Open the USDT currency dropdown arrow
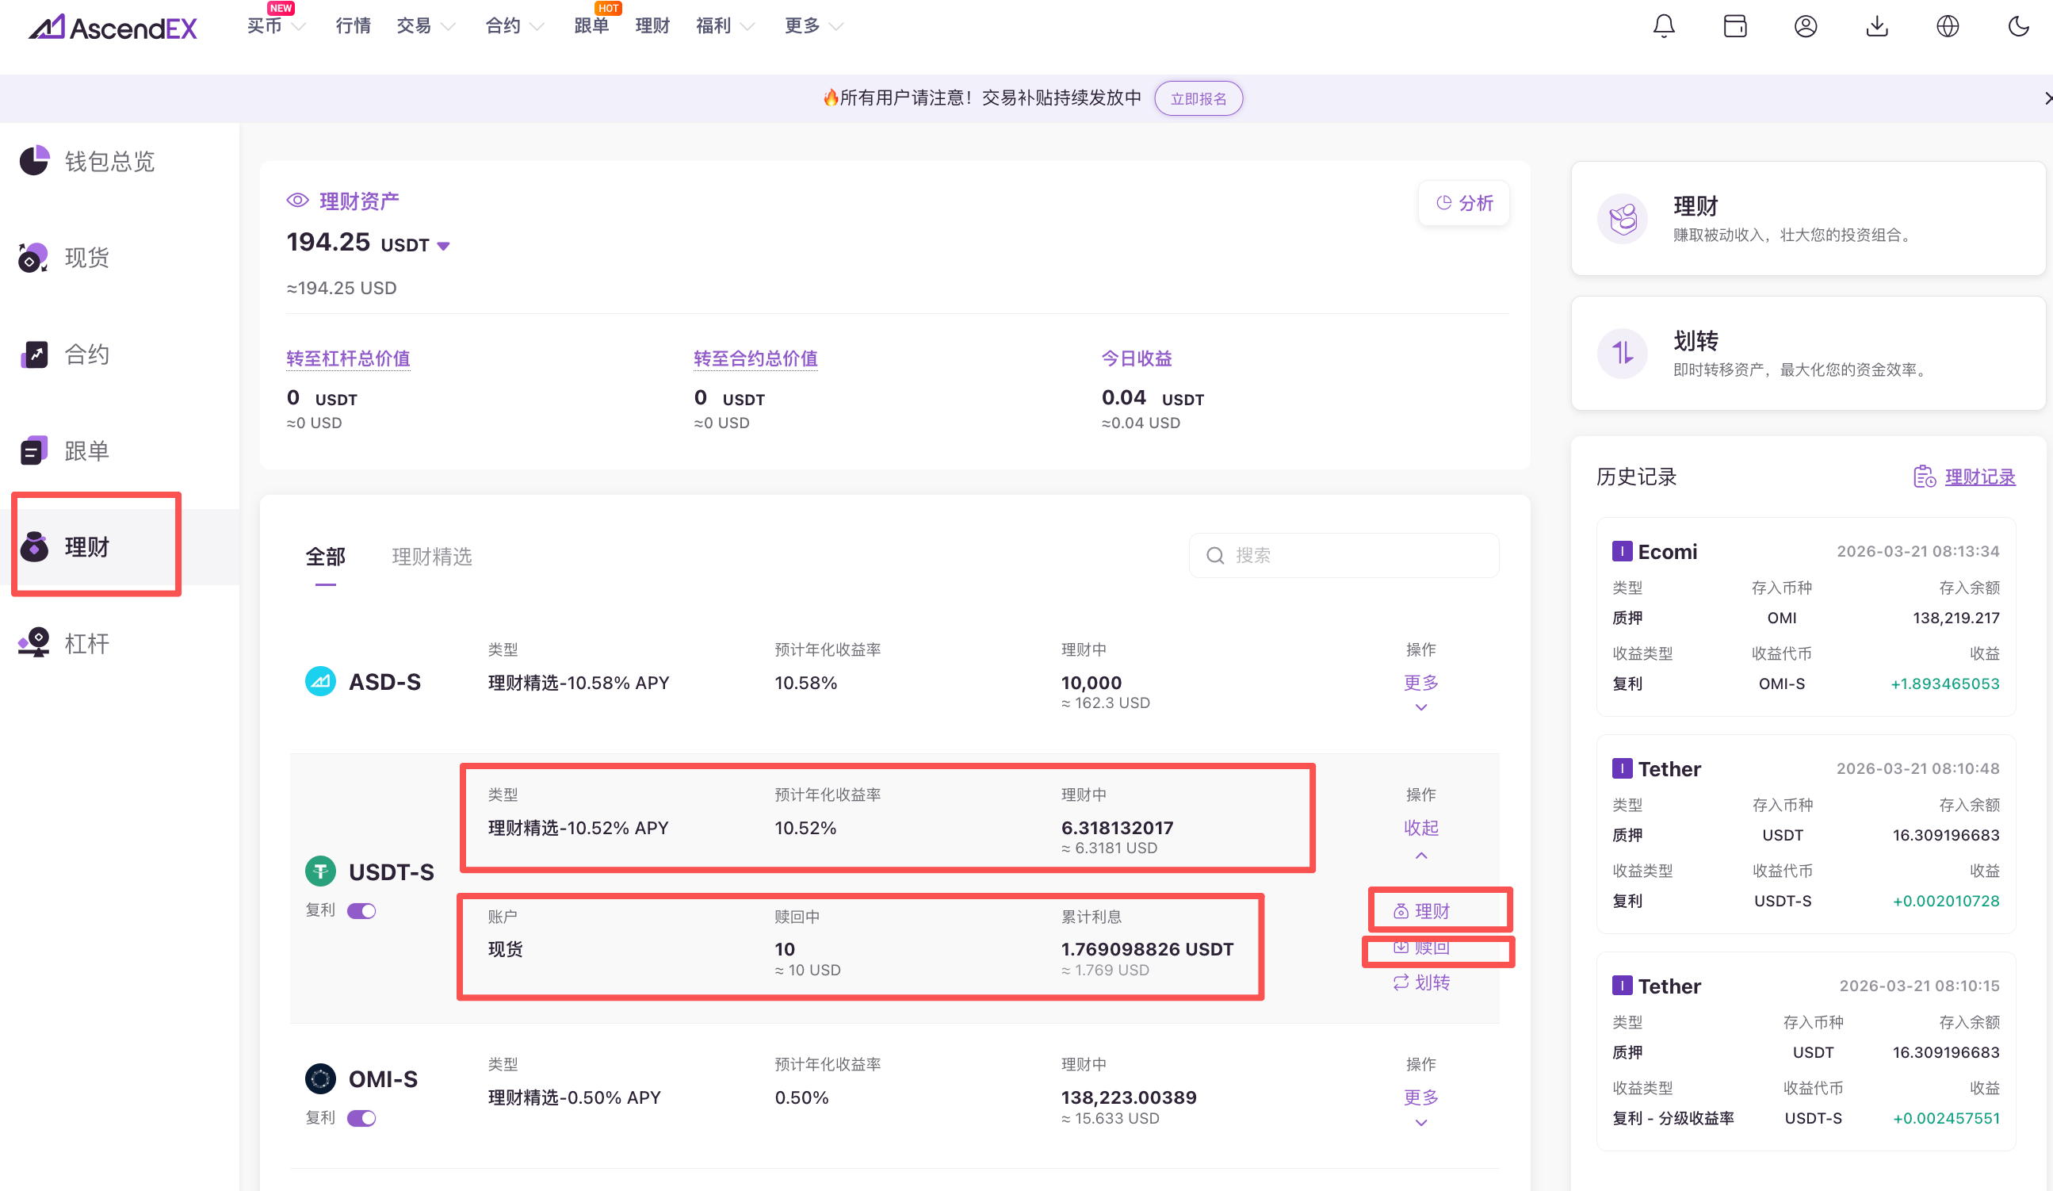Image resolution: width=2053 pixels, height=1191 pixels. click(443, 245)
